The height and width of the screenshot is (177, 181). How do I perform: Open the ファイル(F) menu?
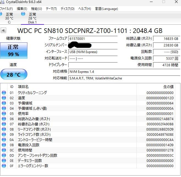pos(6,9)
